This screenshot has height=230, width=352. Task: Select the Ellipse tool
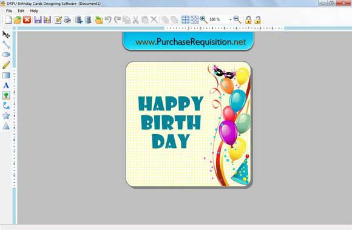click(x=6, y=55)
